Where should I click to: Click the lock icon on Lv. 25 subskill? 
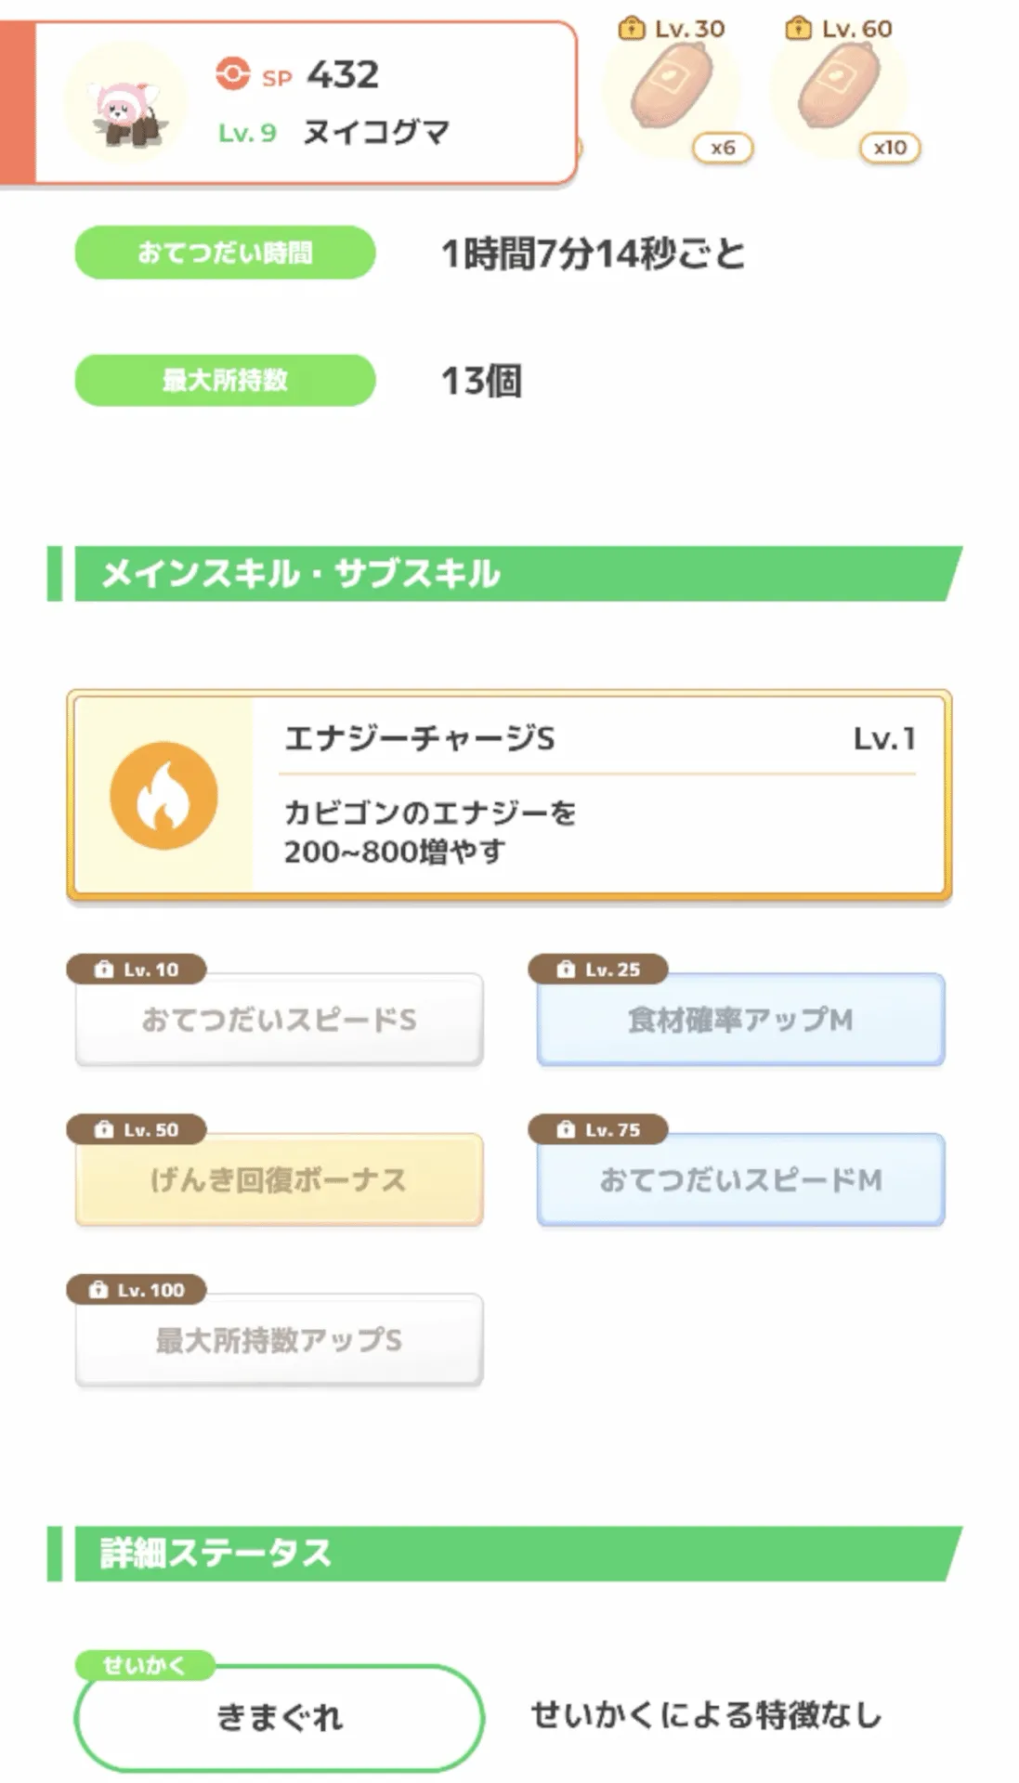pos(565,970)
